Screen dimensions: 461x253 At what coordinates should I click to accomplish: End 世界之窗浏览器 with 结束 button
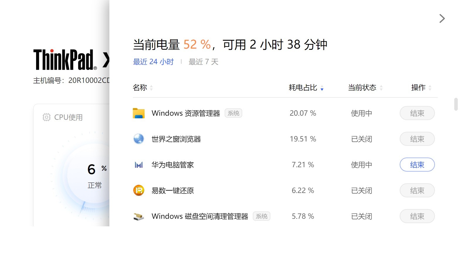click(417, 139)
